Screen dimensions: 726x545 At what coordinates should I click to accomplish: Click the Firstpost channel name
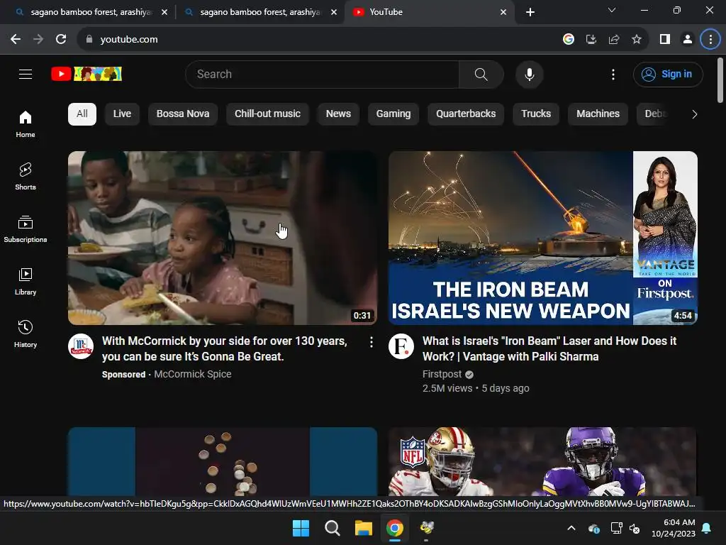442,374
